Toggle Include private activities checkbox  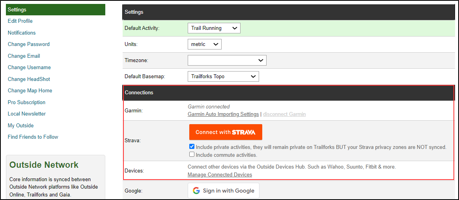pos(192,147)
